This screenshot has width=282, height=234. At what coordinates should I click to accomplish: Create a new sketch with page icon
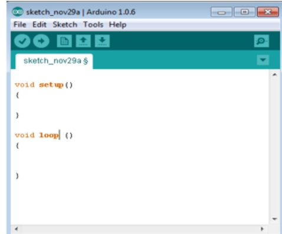click(64, 41)
